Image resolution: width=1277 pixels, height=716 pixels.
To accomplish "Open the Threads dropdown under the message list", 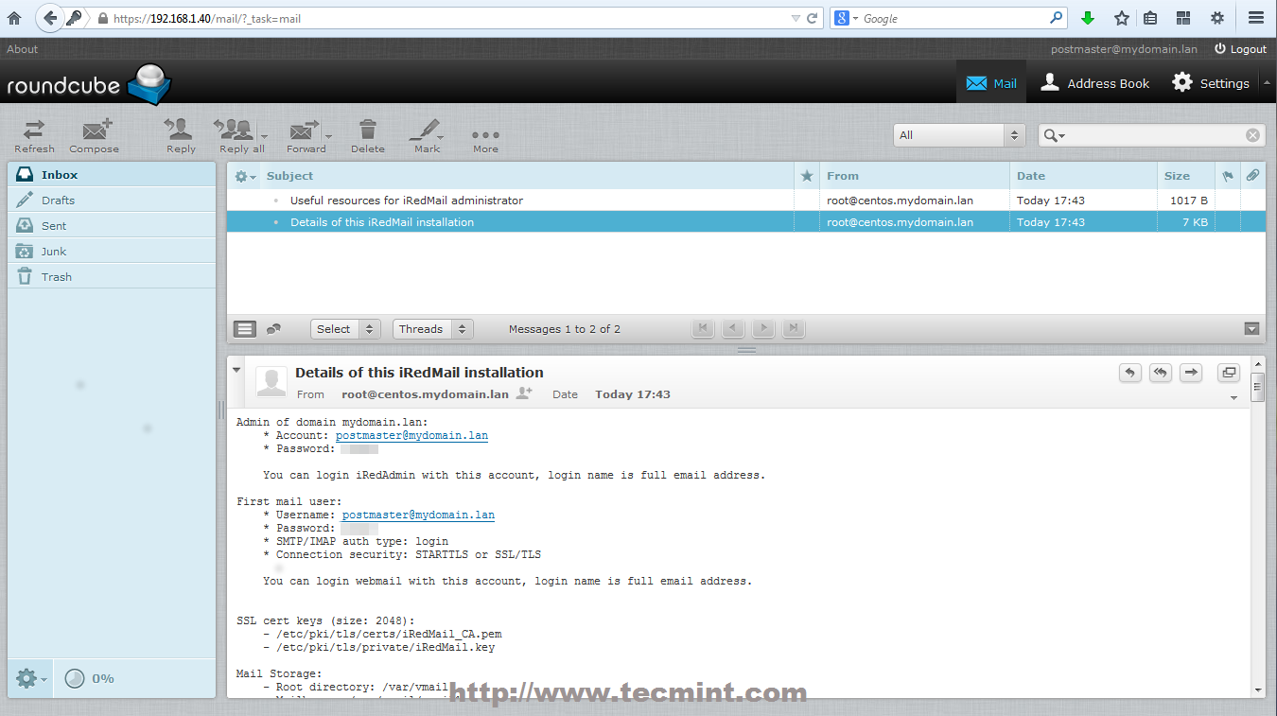I will click(432, 329).
